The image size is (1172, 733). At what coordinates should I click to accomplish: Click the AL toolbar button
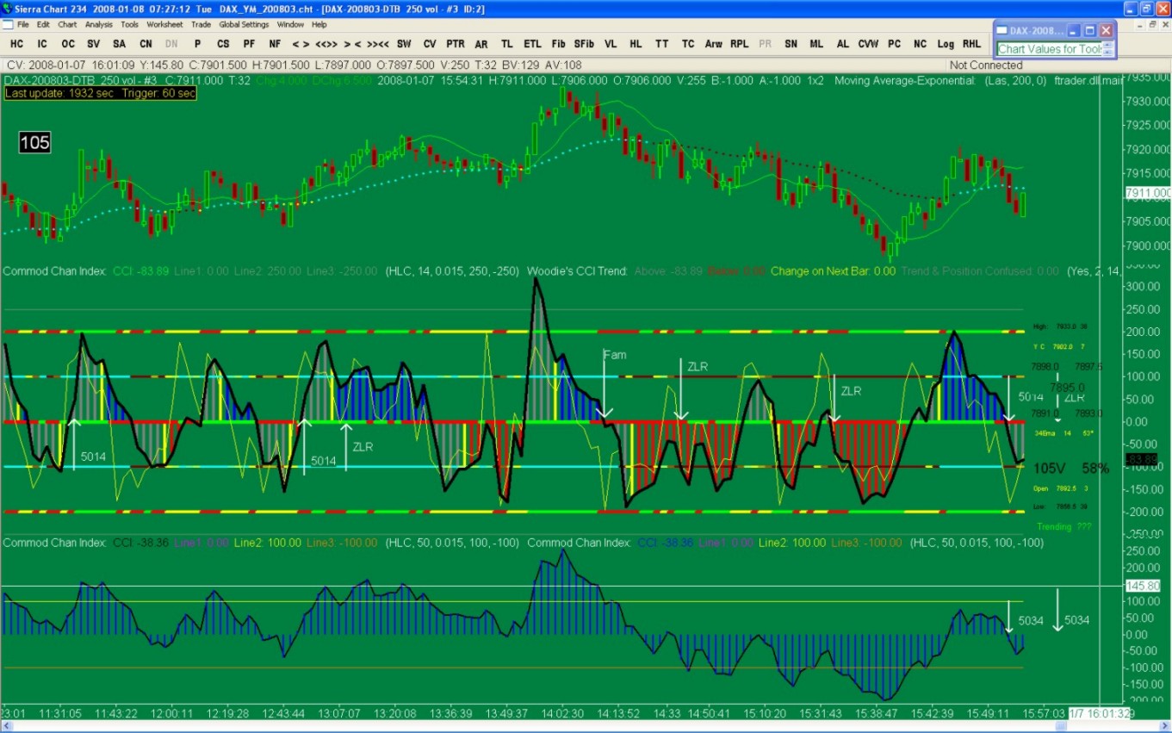(x=843, y=44)
